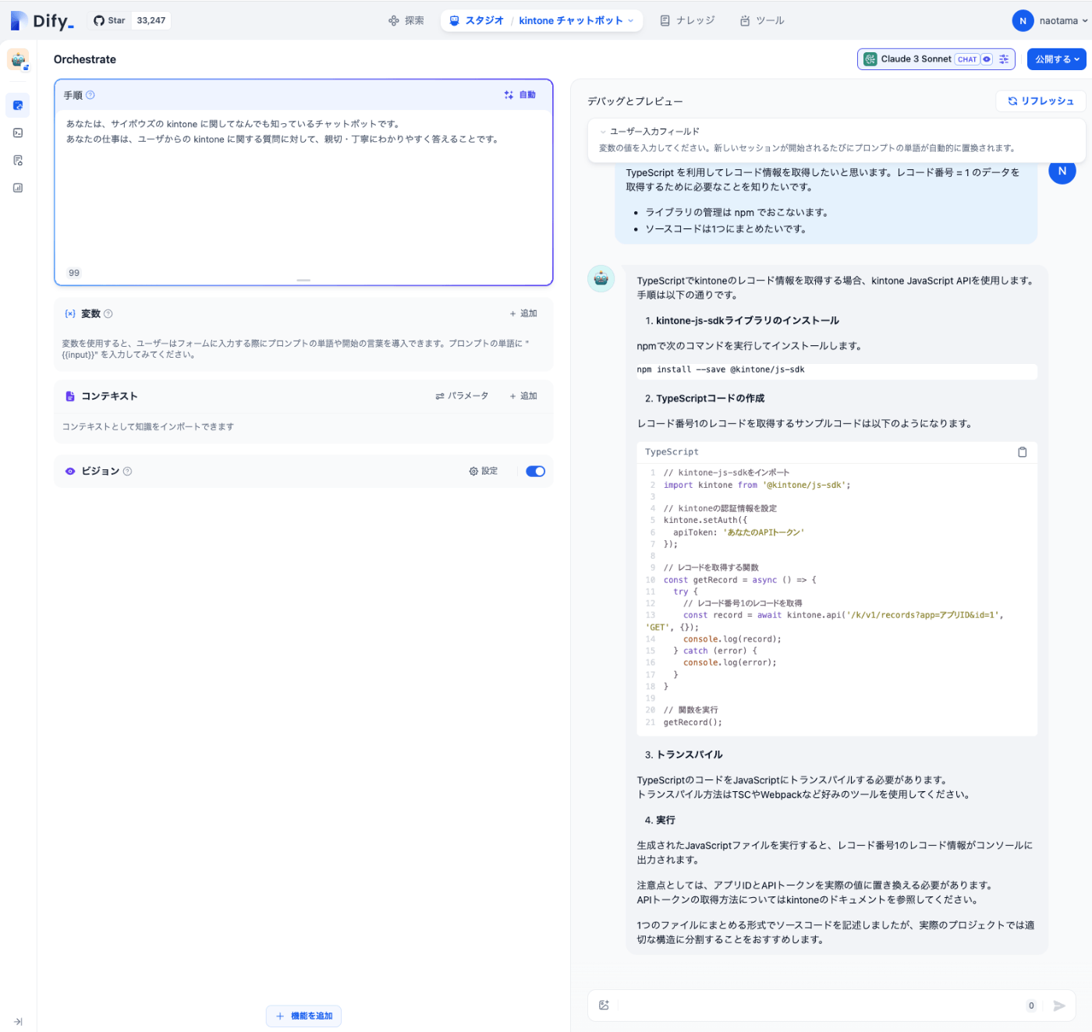
Task: Click the CHAT mode badge on model
Action: (967, 59)
